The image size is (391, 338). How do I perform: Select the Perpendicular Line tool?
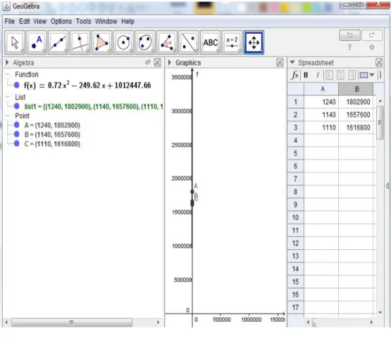(x=80, y=42)
